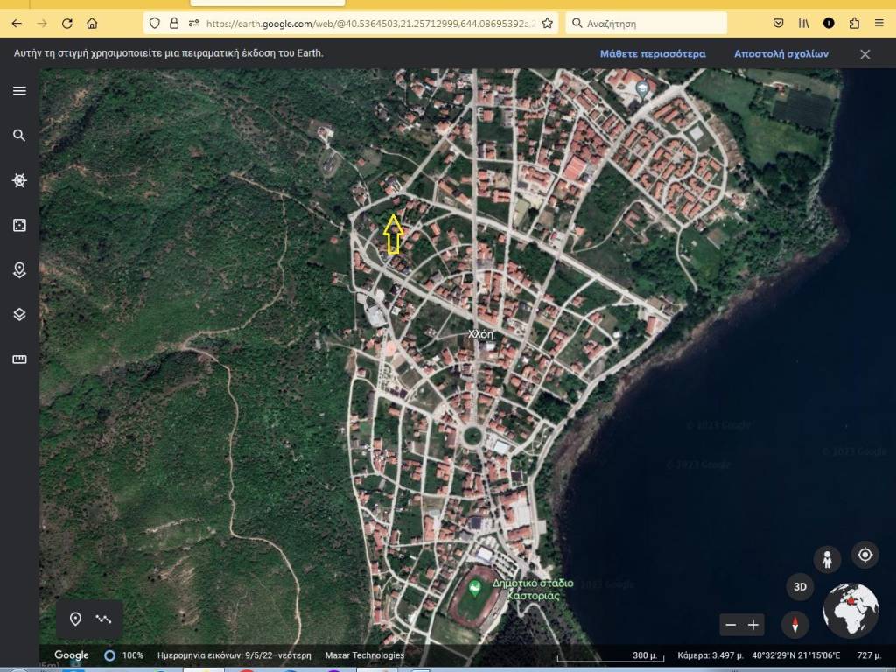Open the Projects pin icon in sidebar
Image resolution: width=896 pixels, height=672 pixels.
point(19,269)
